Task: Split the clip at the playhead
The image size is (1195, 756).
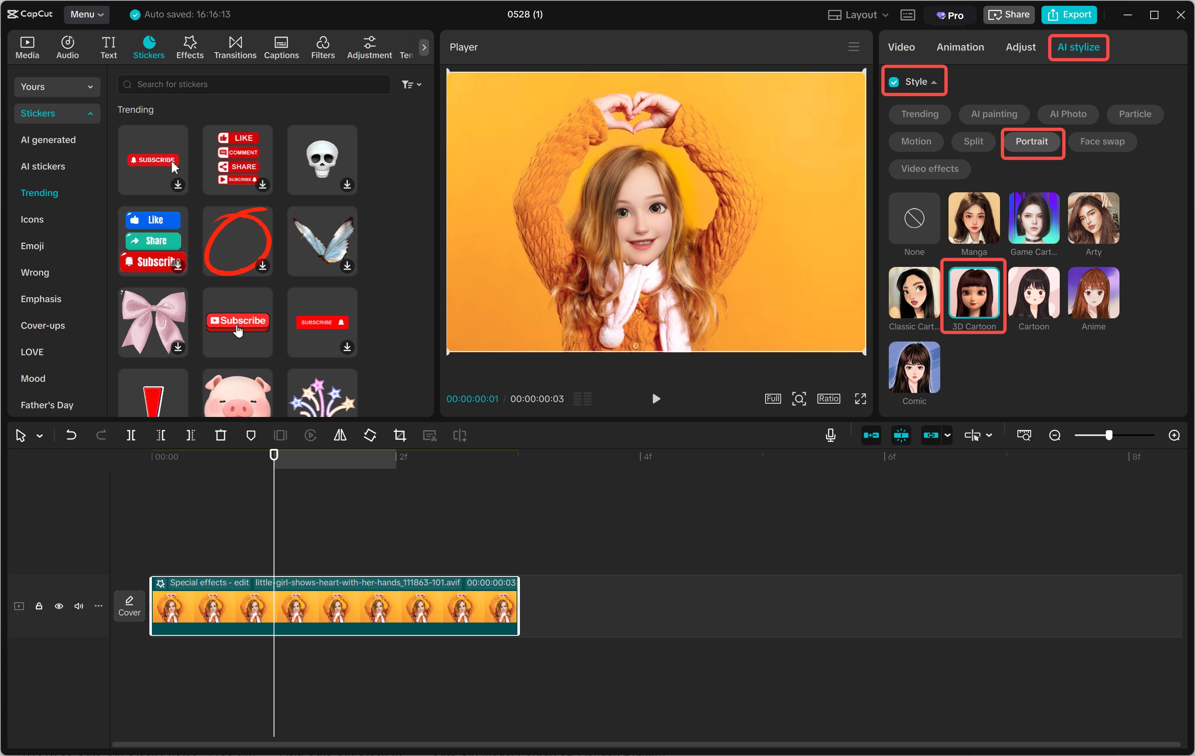Action: pyautogui.click(x=132, y=435)
